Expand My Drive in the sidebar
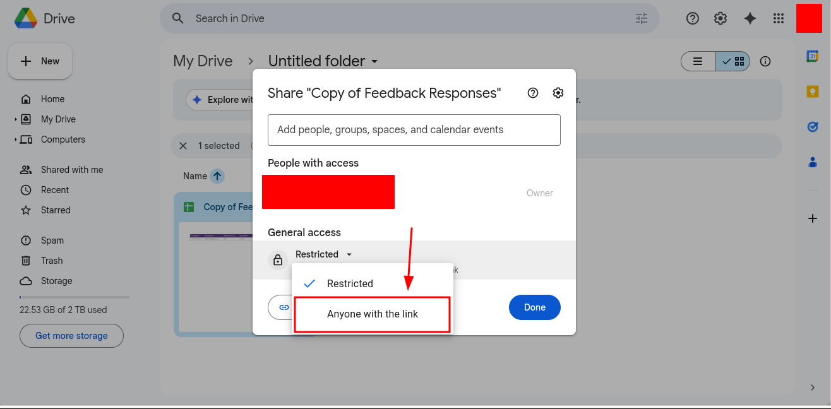Screen dimensions: 831x409 pyautogui.click(x=14, y=119)
